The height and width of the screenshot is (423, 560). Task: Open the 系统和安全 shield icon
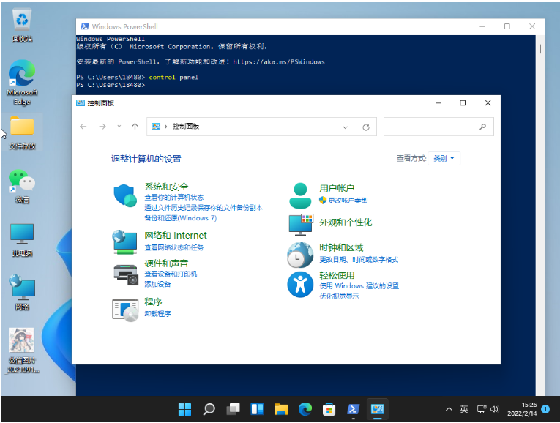[x=125, y=196]
